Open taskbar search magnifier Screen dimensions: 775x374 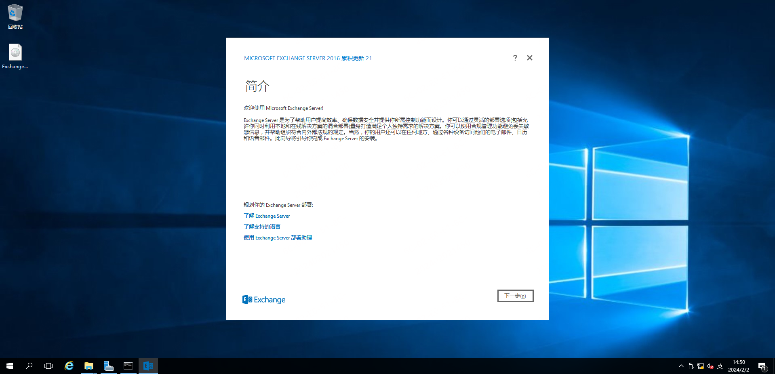point(29,366)
